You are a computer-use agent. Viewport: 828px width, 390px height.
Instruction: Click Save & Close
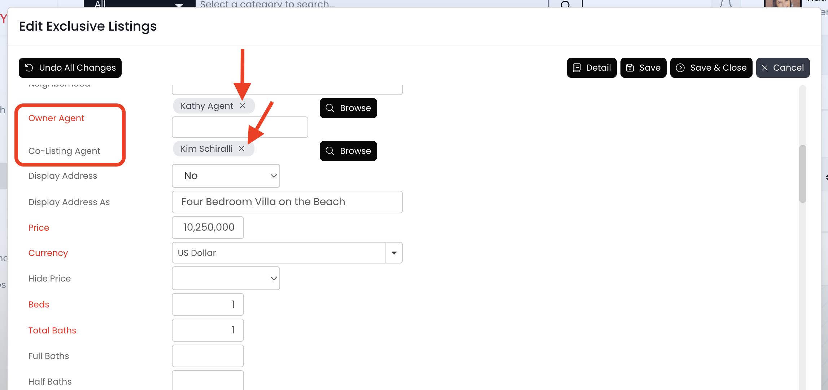711,68
